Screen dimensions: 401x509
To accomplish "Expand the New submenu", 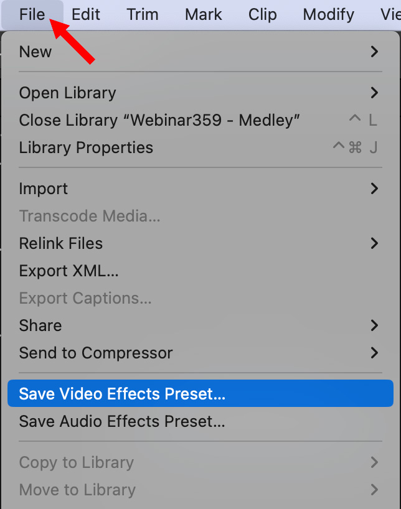I will pyautogui.click(x=35, y=52).
